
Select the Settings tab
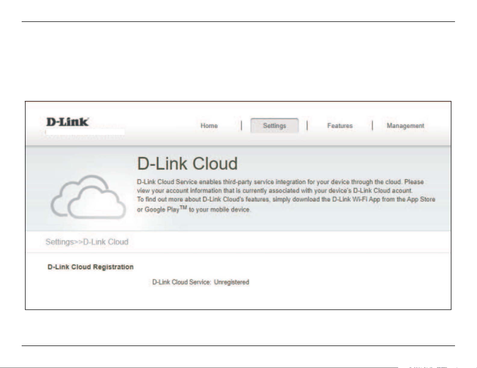pos(274,126)
